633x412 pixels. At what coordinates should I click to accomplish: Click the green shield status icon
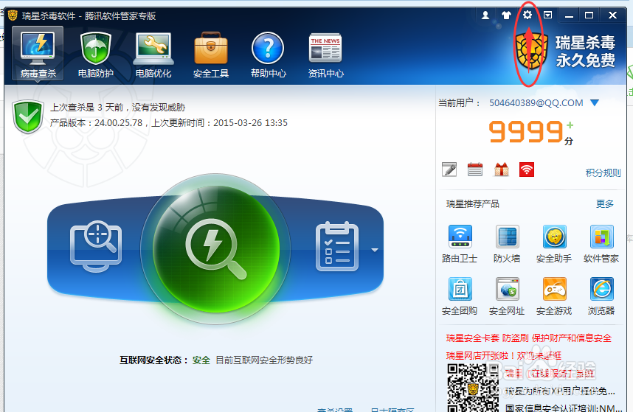tap(28, 116)
